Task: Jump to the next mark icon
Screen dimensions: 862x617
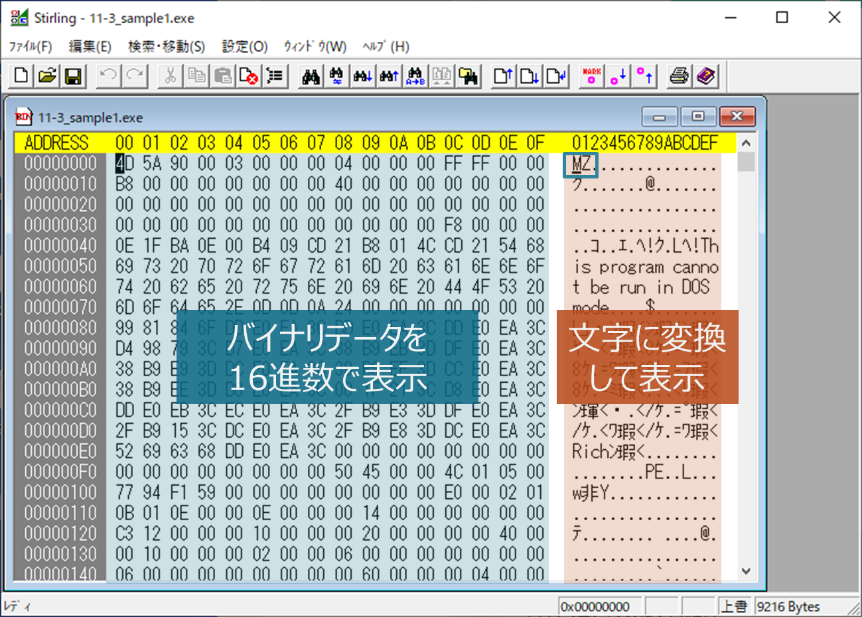Action: (x=618, y=76)
